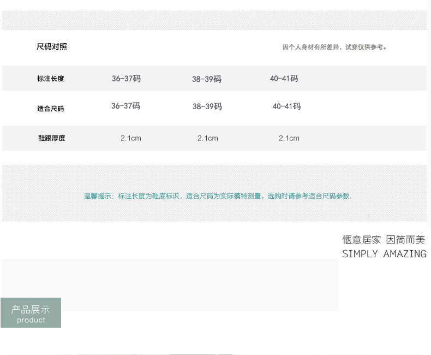This screenshot has height=355, width=431.
Task: Click the 产品展示 product badge
Action: 31,312
